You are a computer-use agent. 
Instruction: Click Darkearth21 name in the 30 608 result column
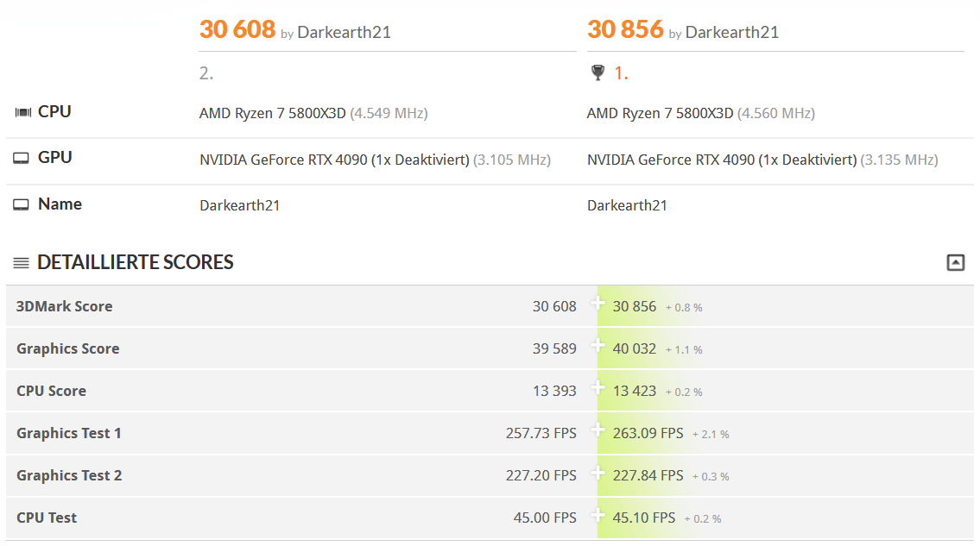pyautogui.click(x=239, y=205)
